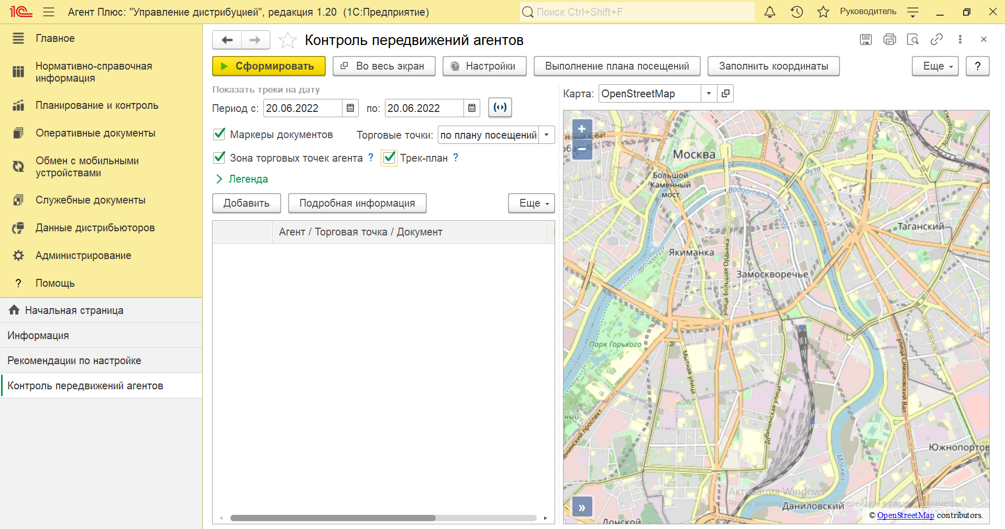Click Выполнение плана посещений button
This screenshot has height=529, width=1005.
pyautogui.click(x=617, y=66)
